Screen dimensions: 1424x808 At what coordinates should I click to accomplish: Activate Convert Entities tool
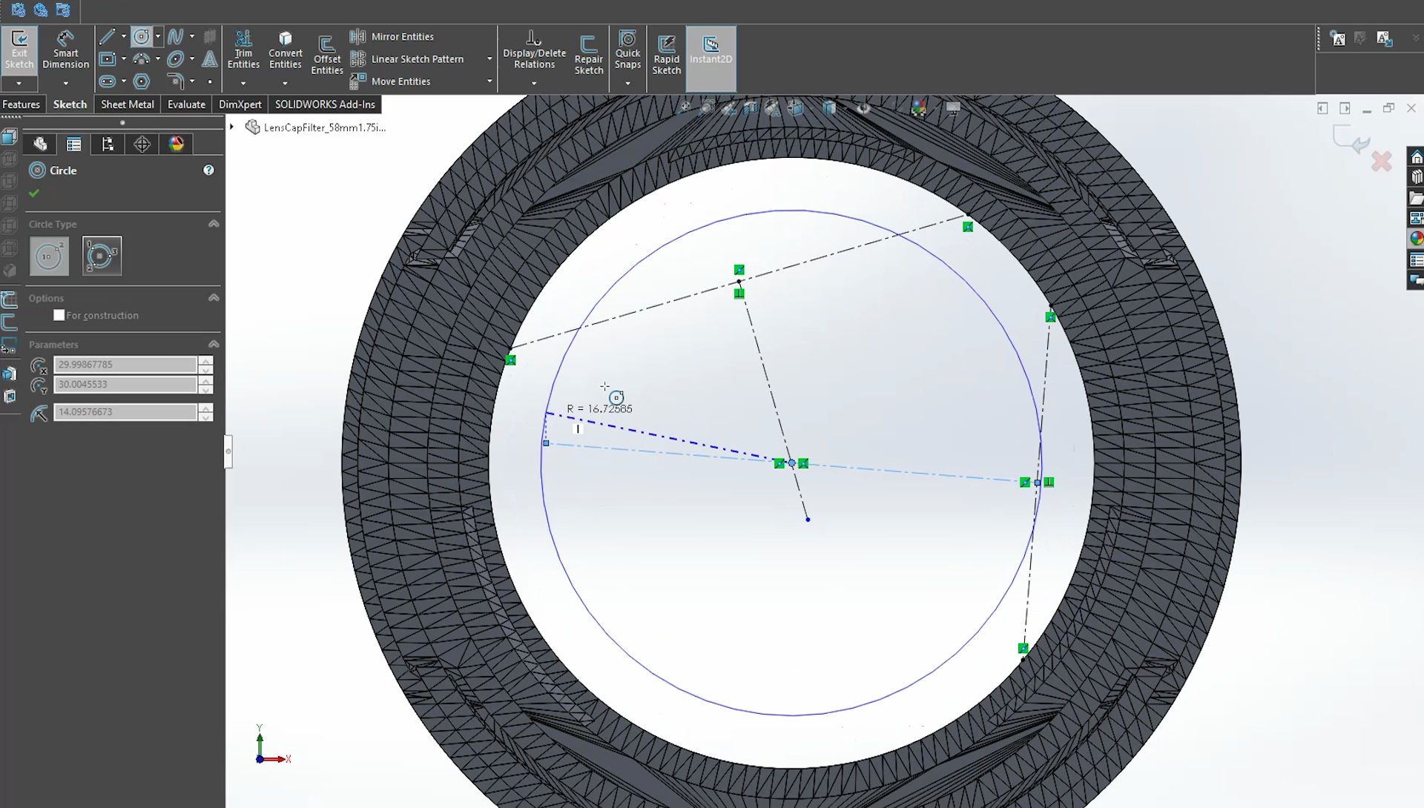[x=285, y=50]
